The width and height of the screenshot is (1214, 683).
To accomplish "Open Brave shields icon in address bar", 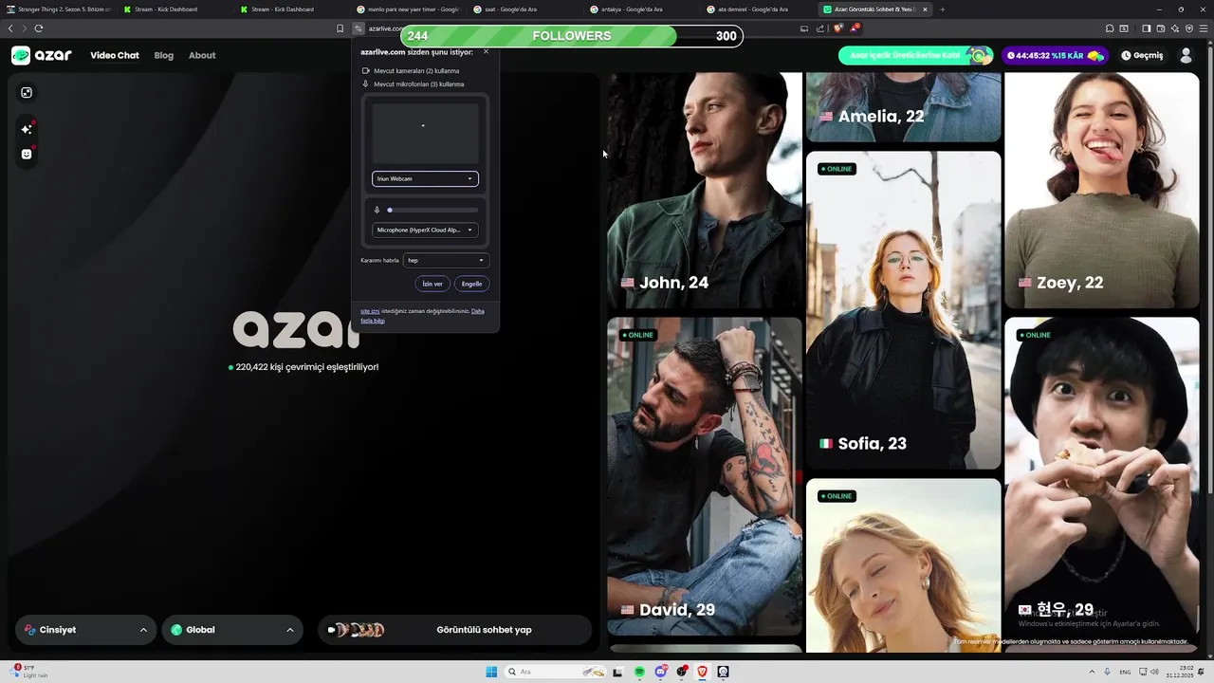I will 838,28.
